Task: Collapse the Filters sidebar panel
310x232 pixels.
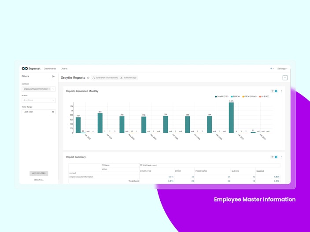Action: coord(54,76)
